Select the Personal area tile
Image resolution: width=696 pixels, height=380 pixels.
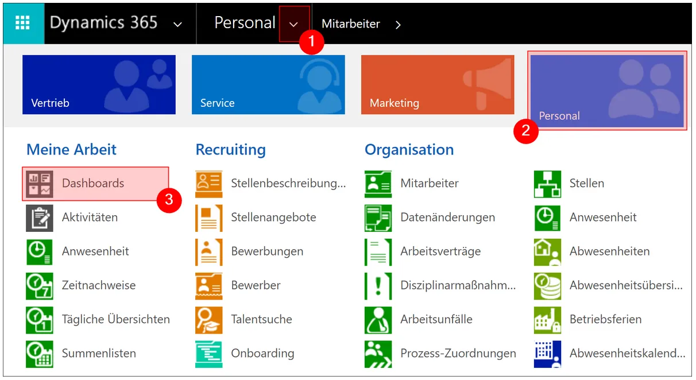(x=607, y=91)
